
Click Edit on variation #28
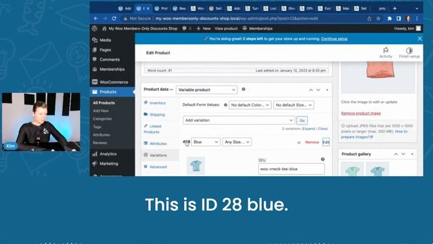click(x=326, y=142)
